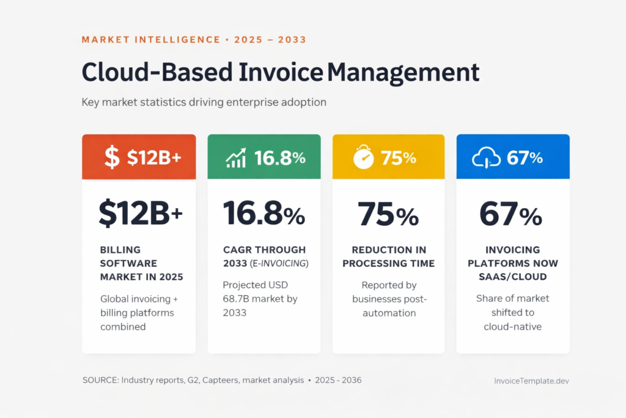Viewport: 626px width, 418px height.
Task: Select the 'Market Intelligence • 2025 – 2033' label
Action: point(194,40)
